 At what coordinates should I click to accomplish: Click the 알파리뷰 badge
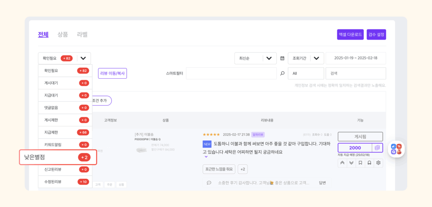[x=258, y=135]
